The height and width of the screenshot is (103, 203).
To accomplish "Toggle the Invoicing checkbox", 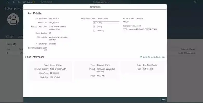I will 94,31.
